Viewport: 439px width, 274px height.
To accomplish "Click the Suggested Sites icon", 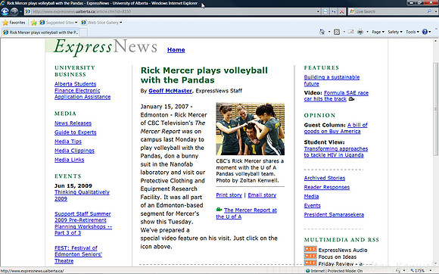I will pyautogui.click(x=42, y=23).
